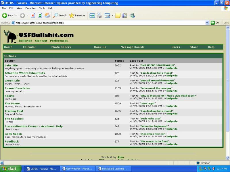Viewport: 230px width, 172px height.
Task: Switch to USF WebMail taskbar window
Action: coord(77,169)
